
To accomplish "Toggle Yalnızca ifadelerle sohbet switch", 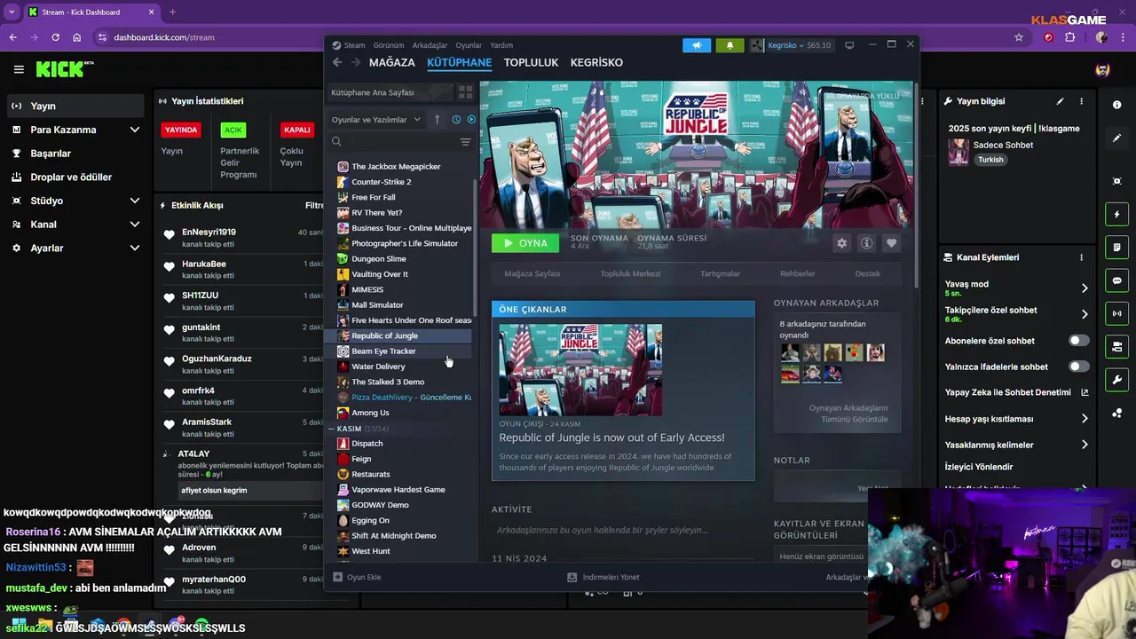I will click(1078, 367).
